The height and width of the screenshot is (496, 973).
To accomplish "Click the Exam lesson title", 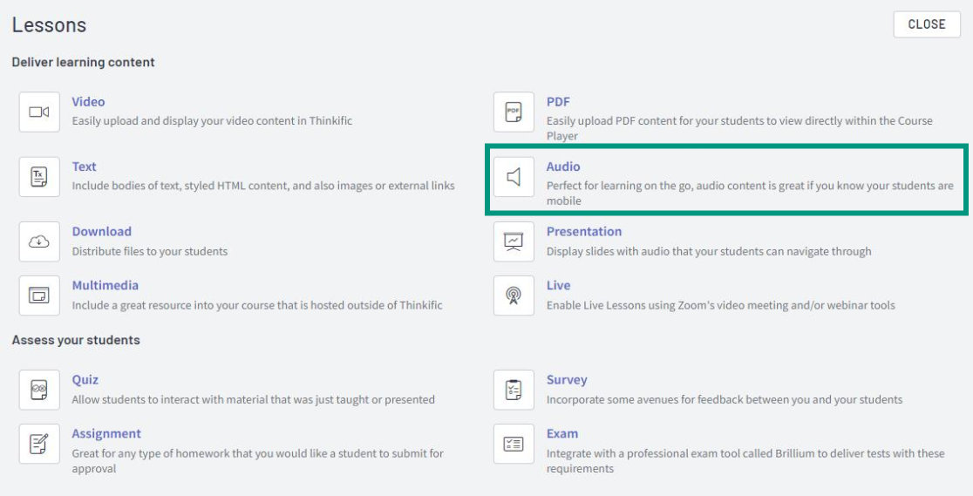I will click(562, 433).
